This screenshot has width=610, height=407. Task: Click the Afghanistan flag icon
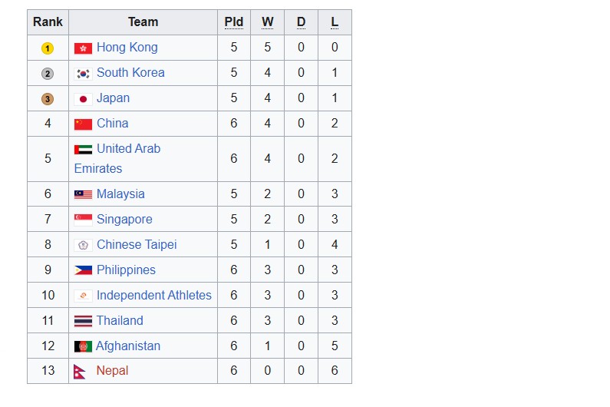pos(83,346)
